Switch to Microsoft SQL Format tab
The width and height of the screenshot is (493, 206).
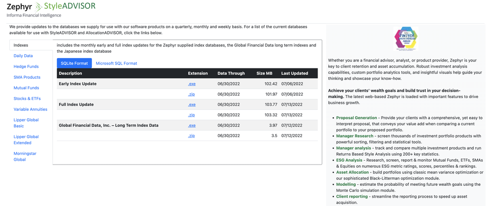tap(116, 63)
